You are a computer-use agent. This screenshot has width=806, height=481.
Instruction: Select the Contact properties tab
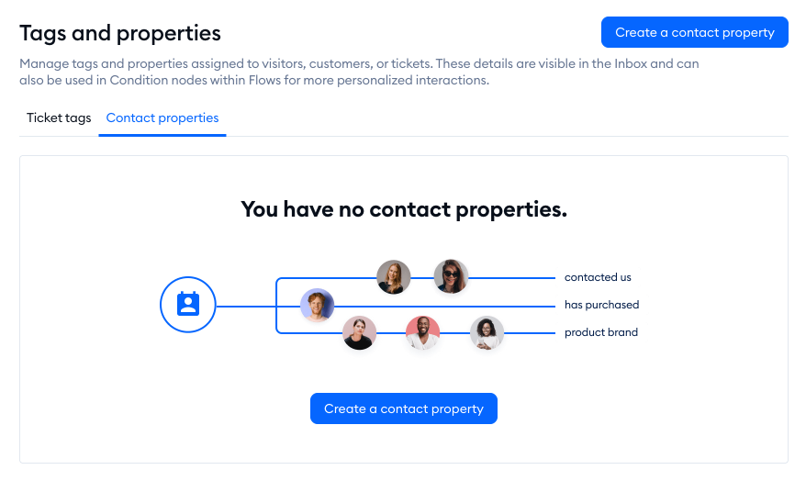coord(162,117)
